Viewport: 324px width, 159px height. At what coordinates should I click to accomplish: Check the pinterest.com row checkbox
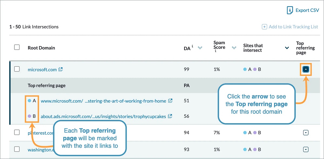[x=17, y=132]
